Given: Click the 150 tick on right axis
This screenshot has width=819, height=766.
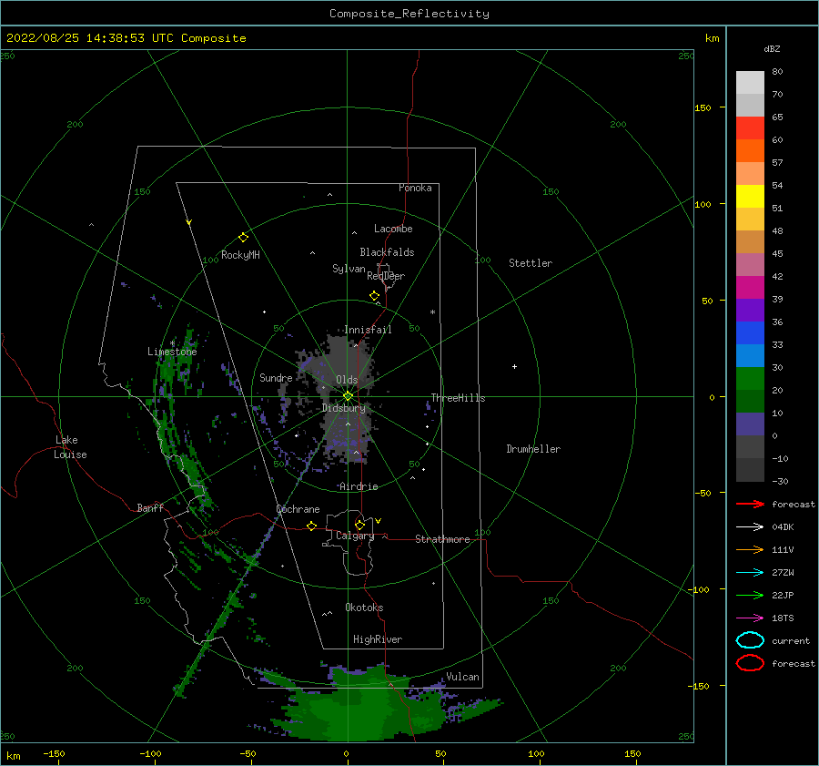Looking at the screenshot, I should tap(703, 107).
